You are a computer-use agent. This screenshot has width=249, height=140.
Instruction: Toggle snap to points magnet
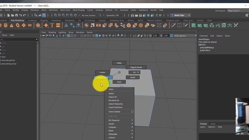[x=63, y=15]
